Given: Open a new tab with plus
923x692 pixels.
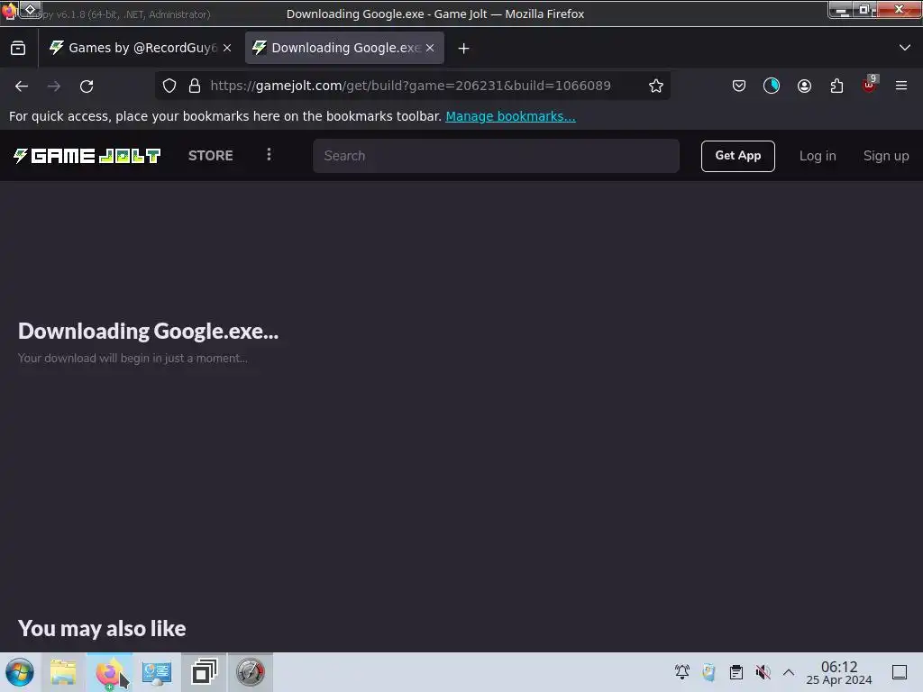Looking at the screenshot, I should [464, 49].
